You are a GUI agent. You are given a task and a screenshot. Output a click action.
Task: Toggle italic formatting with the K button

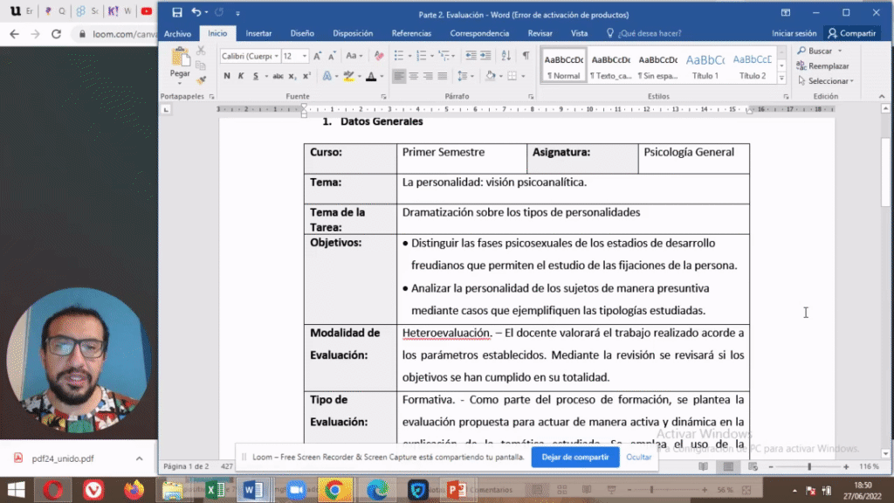241,76
